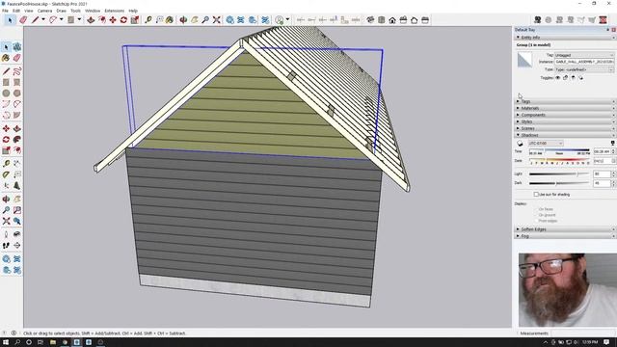The width and height of the screenshot is (617, 347).
Task: Open the Draw menu
Action: [62, 11]
